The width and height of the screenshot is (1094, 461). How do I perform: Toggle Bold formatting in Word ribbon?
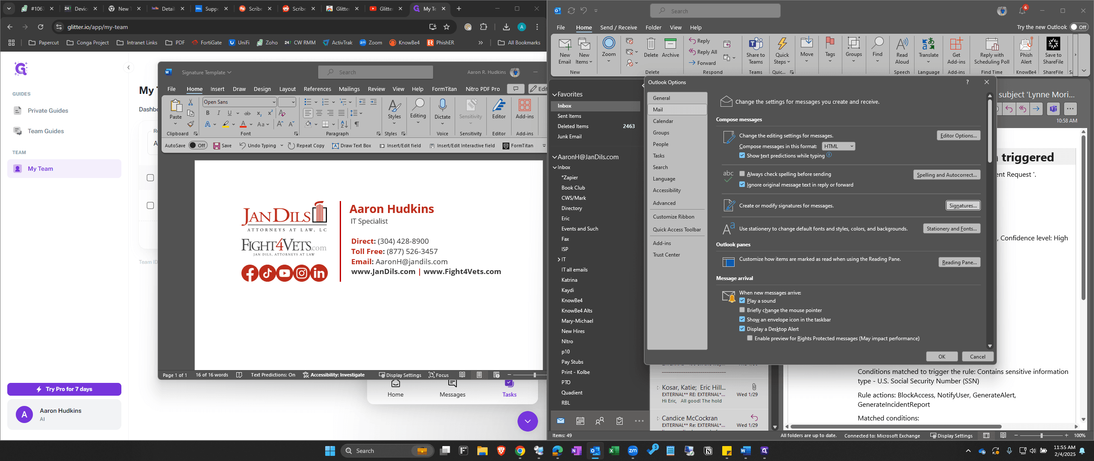208,113
